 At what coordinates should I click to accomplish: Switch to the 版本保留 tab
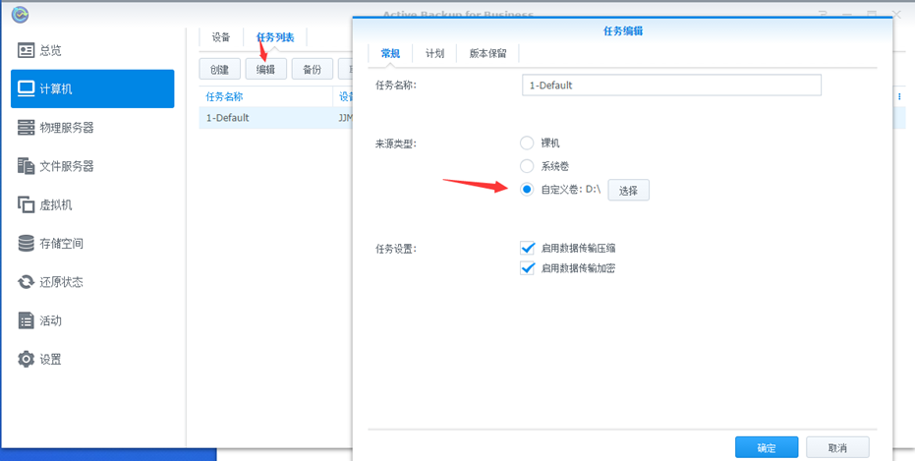tap(488, 53)
